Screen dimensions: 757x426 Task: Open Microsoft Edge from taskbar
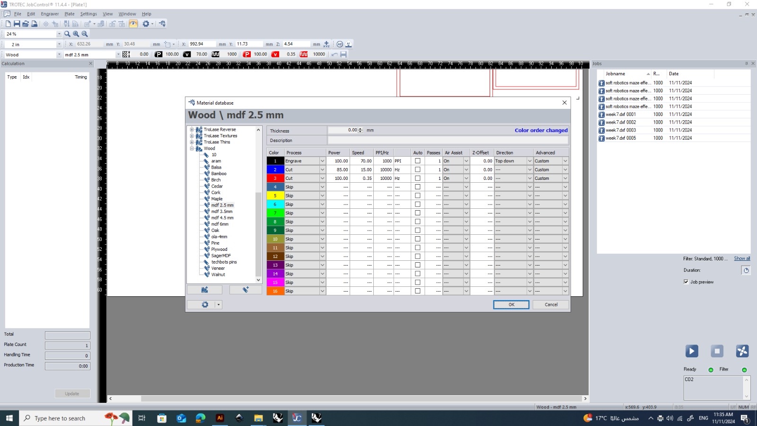click(201, 418)
